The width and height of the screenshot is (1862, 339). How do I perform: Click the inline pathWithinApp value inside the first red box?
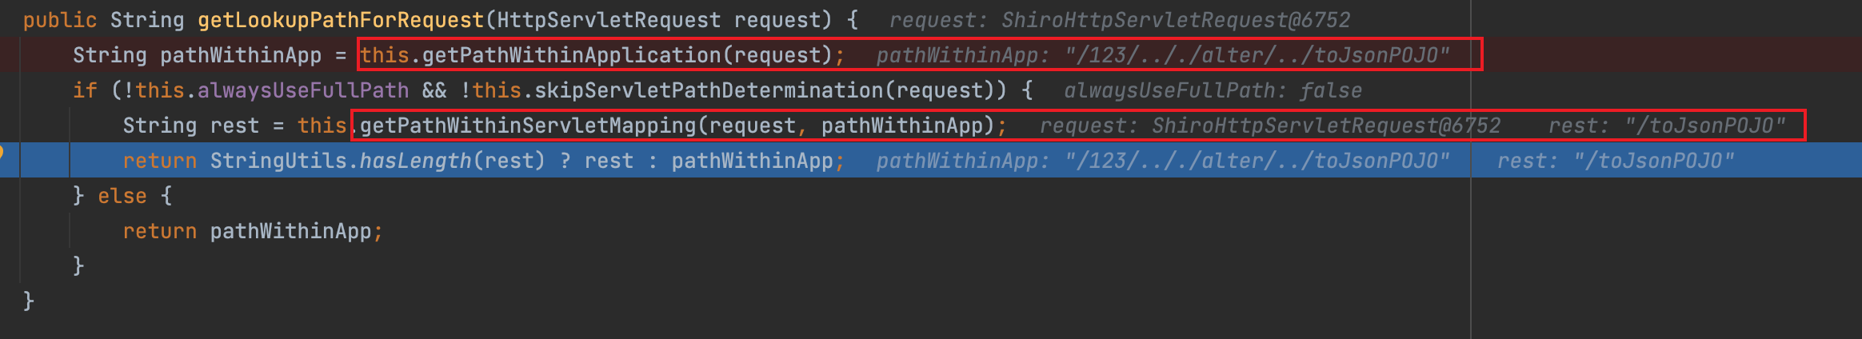[1257, 55]
